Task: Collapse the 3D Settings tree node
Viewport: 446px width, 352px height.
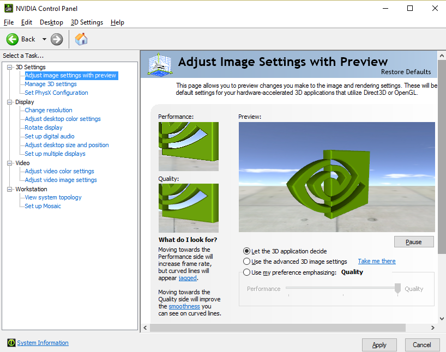Action: click(10, 67)
